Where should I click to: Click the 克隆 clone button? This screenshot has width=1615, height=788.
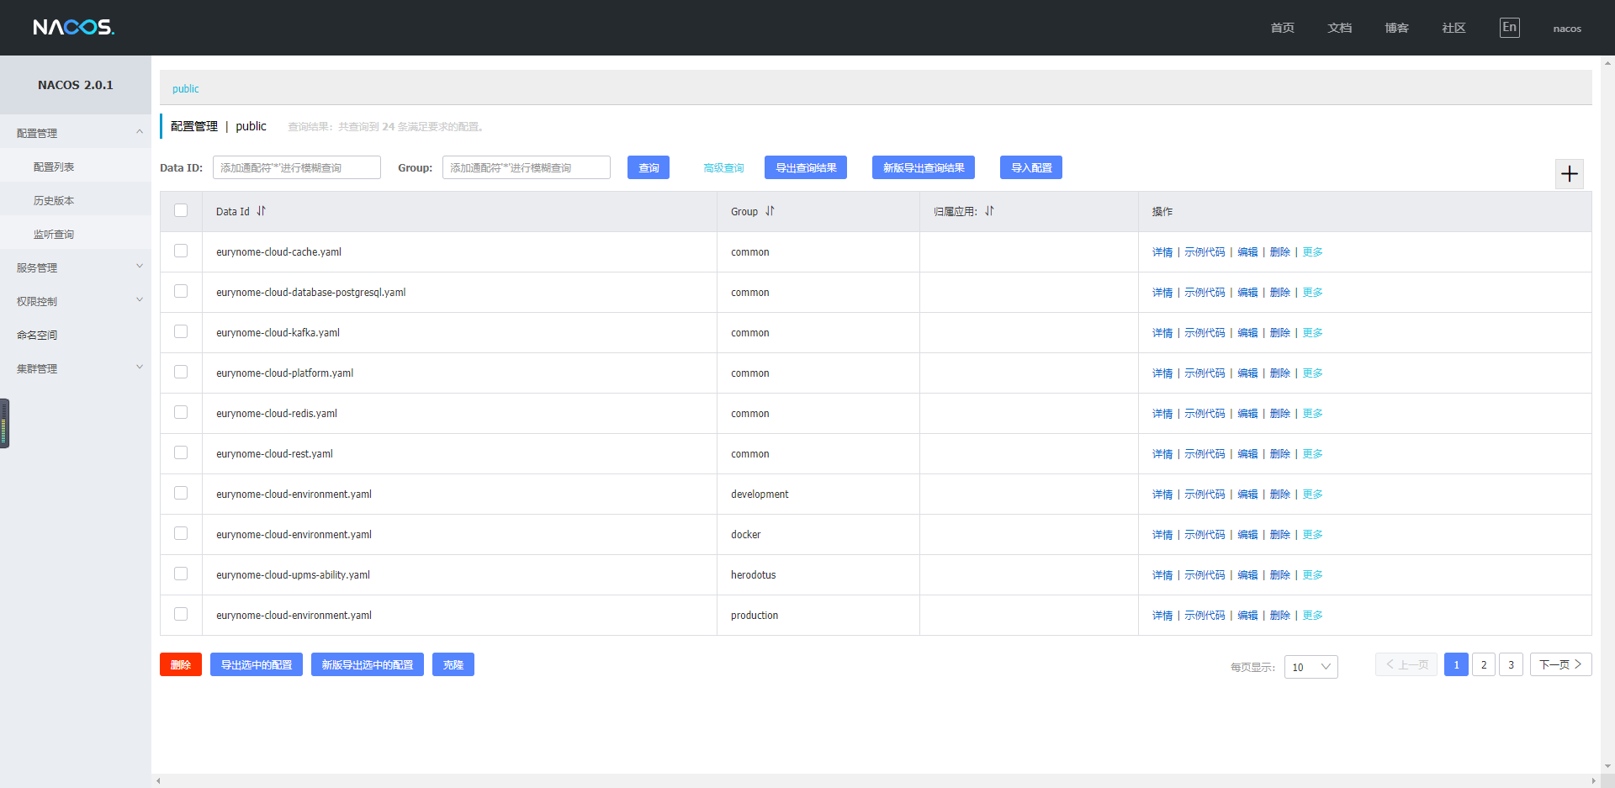click(x=453, y=664)
